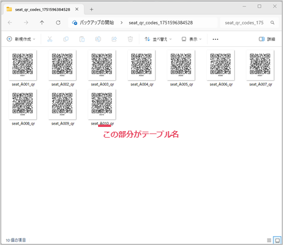
Task: Open the 新規作成 dropdown
Action: tap(21, 39)
